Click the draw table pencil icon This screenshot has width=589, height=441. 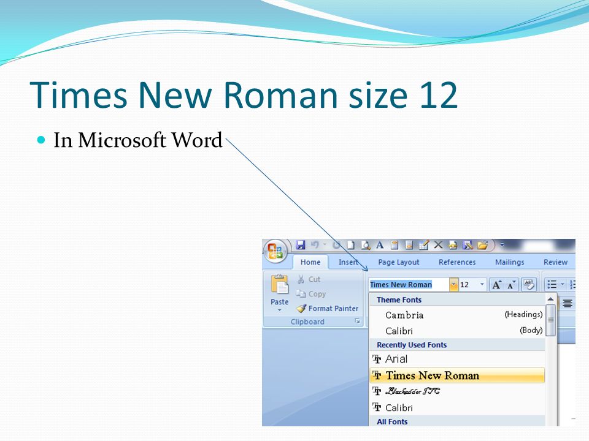[424, 245]
